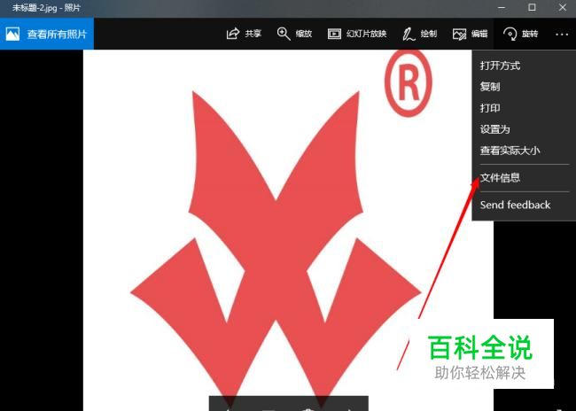The image size is (576, 411).
Task: Toggle the three-dot more options menu
Action: [x=562, y=35]
